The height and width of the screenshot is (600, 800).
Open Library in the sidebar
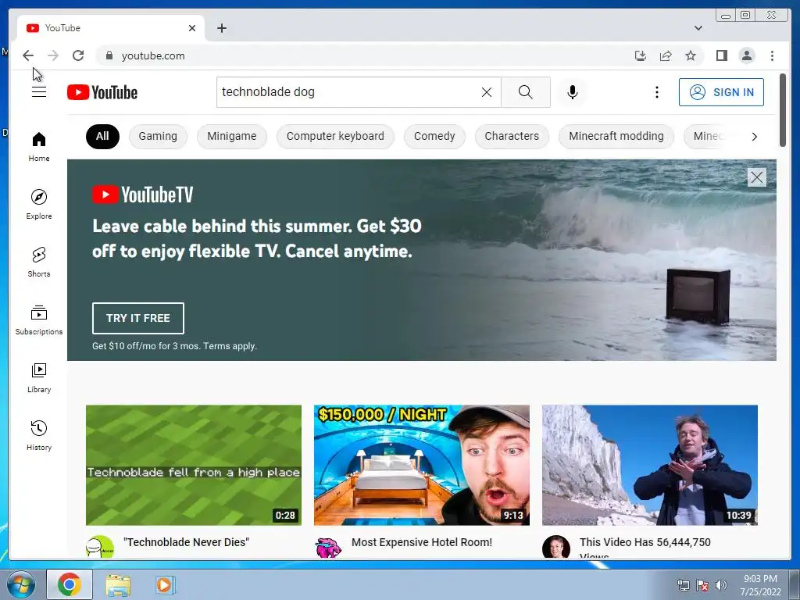point(39,377)
